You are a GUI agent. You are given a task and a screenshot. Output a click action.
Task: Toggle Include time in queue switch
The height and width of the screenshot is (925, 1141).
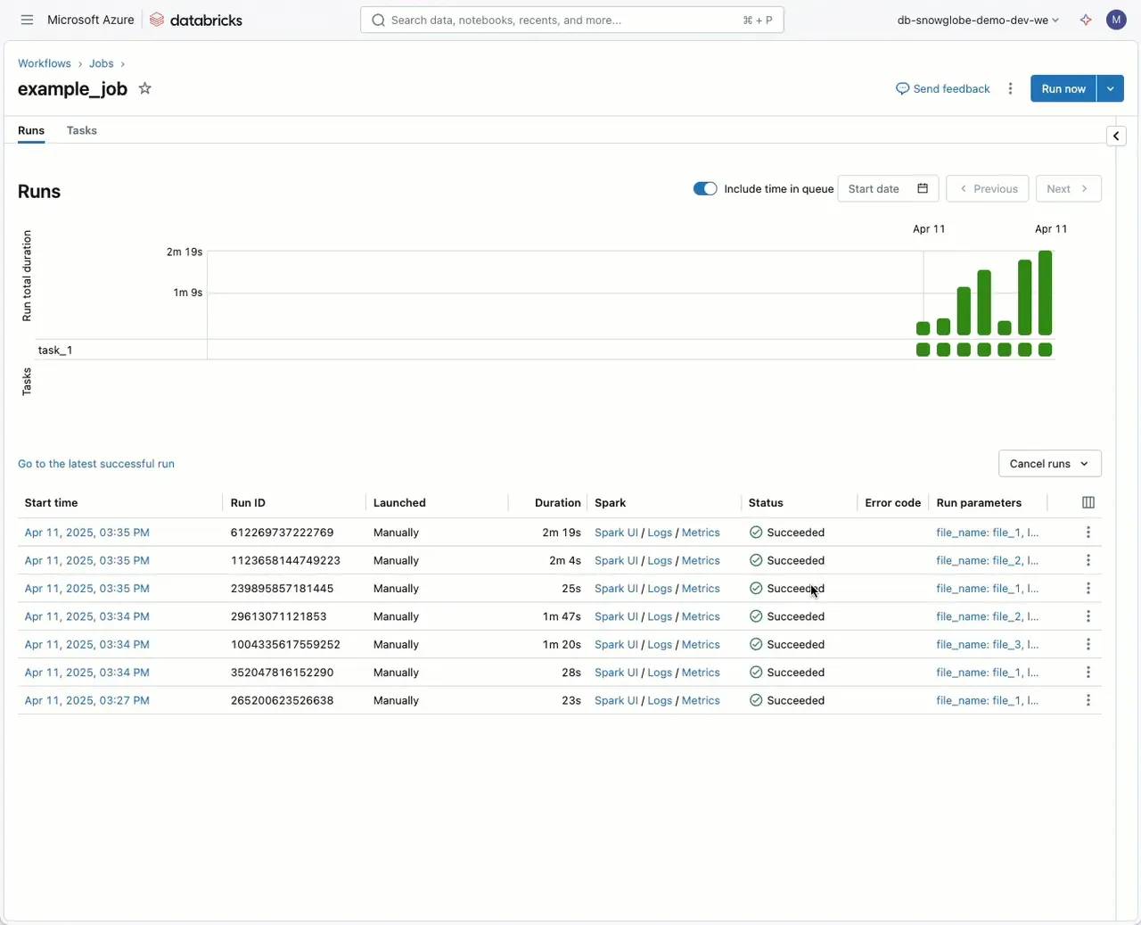tap(705, 188)
